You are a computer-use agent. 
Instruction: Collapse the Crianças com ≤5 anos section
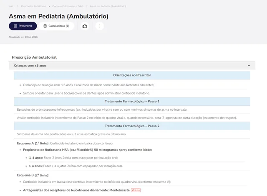click(132, 66)
